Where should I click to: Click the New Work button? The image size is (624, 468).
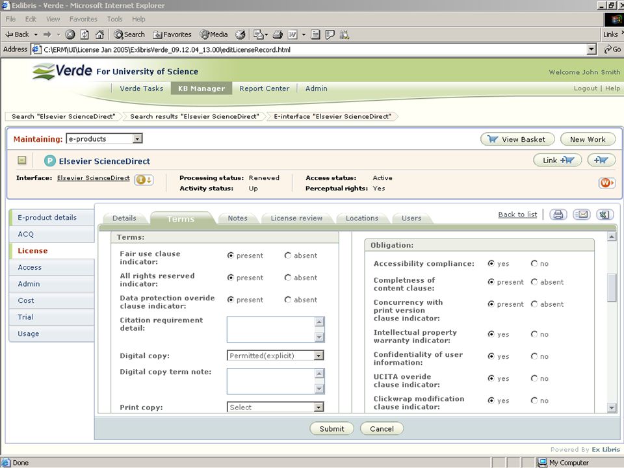588,139
